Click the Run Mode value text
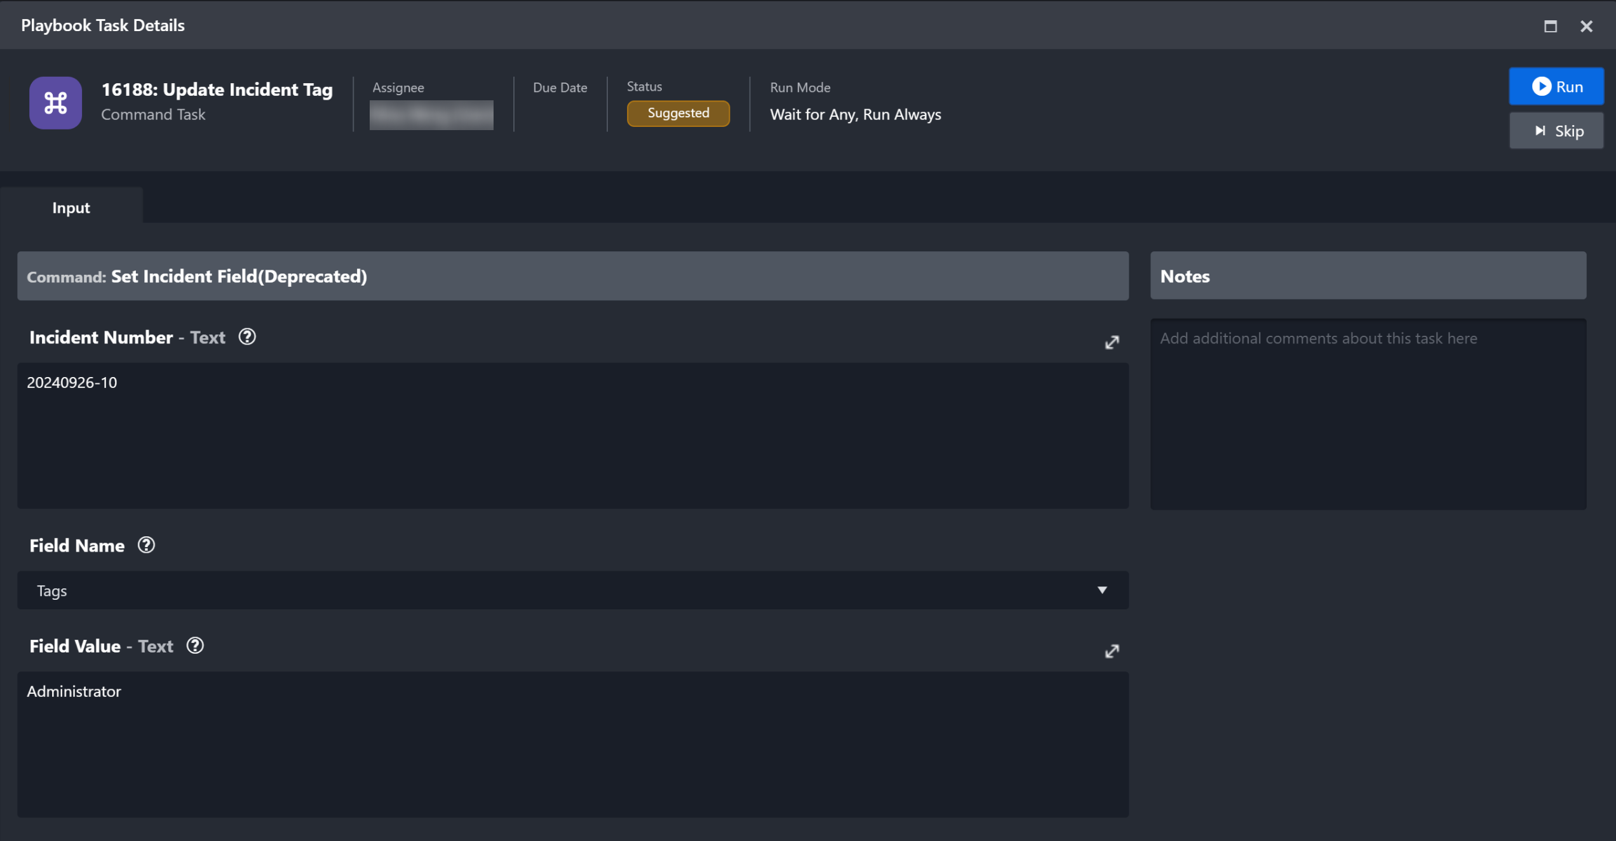This screenshot has height=841, width=1616. coord(855,114)
